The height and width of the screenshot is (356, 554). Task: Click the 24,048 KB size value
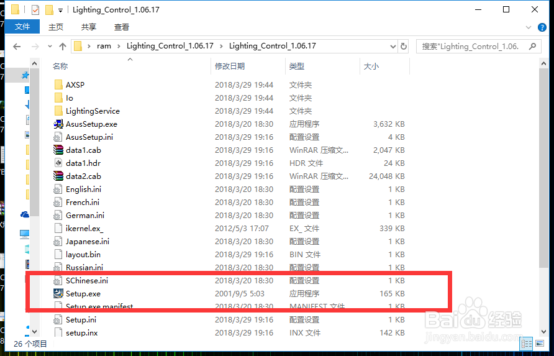pyautogui.click(x=386, y=176)
